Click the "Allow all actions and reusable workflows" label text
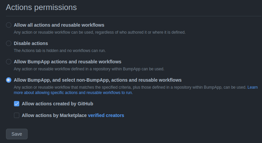Screen dimensions: 262x143 (x=59, y=25)
